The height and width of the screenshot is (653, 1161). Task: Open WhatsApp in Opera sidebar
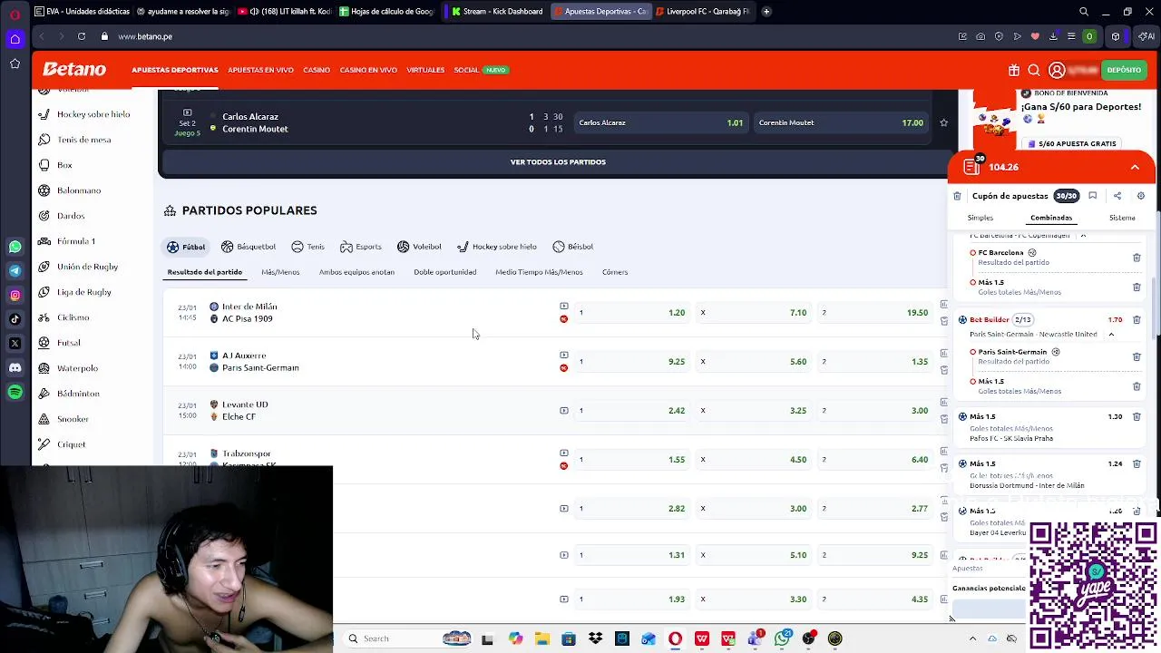[15, 247]
